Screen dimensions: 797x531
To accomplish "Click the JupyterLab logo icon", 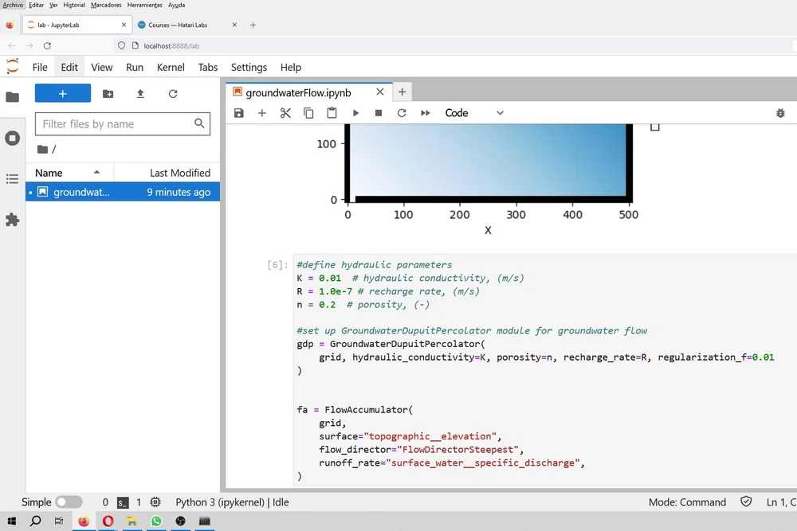I will 12,66.
